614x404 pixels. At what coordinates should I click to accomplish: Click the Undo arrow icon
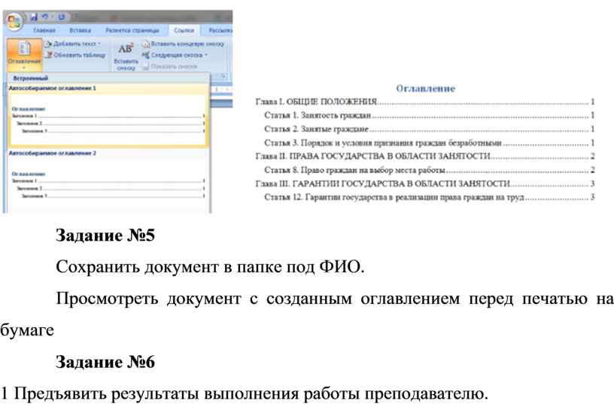coord(45,16)
